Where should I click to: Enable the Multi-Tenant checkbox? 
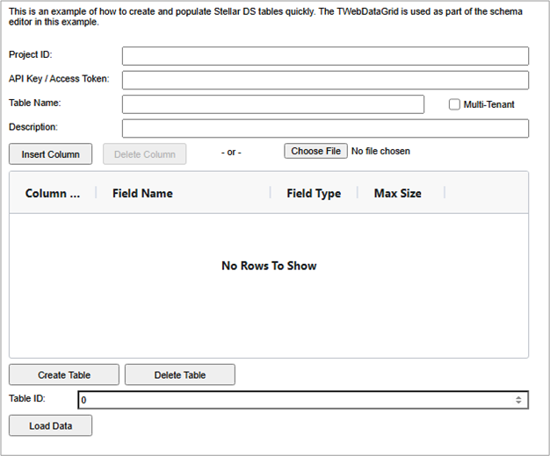[x=454, y=104]
